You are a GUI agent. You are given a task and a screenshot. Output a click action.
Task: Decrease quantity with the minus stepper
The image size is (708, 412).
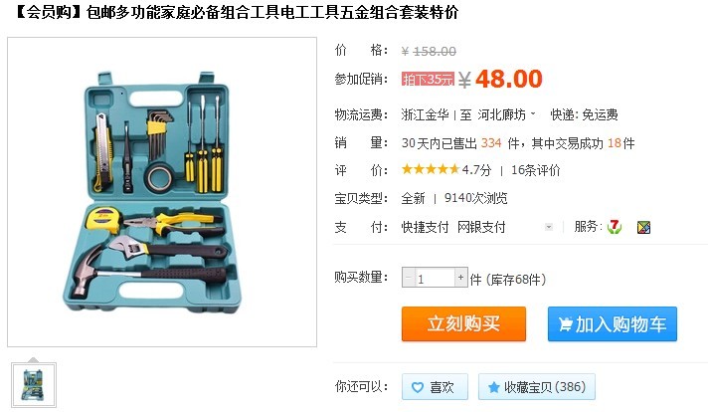408,277
